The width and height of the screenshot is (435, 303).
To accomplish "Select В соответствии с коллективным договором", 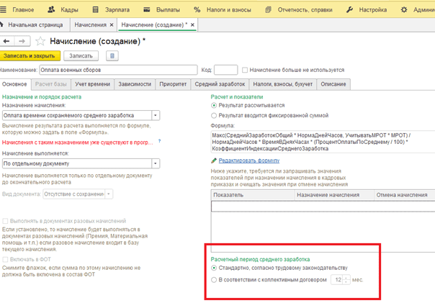I will point(214,280).
